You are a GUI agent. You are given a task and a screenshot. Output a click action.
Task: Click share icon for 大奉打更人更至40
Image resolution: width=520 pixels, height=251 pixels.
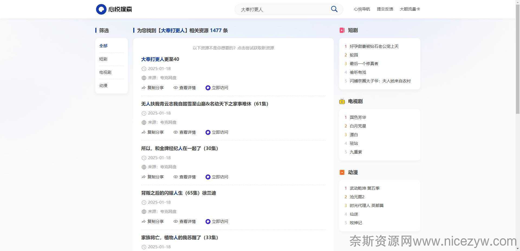(144, 88)
